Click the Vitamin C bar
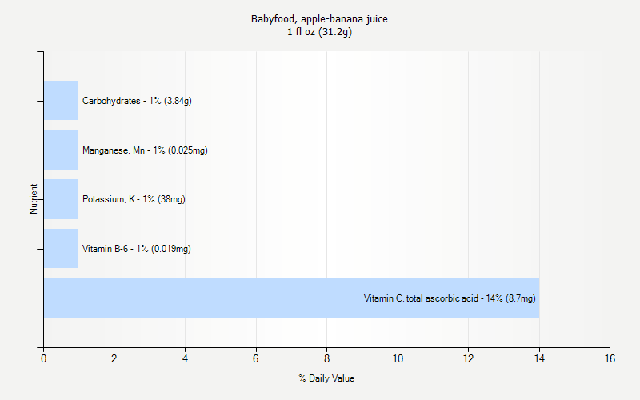640x400 pixels. tap(240, 298)
